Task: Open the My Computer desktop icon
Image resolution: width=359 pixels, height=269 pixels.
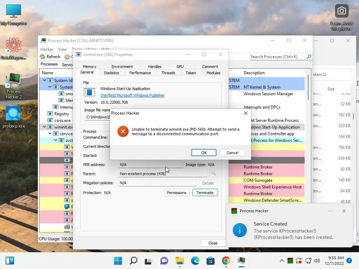Action: pos(14,15)
